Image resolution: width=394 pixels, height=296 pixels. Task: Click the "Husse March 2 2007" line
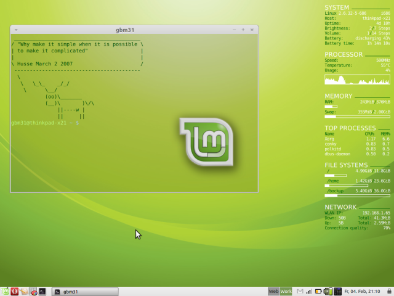click(x=45, y=64)
